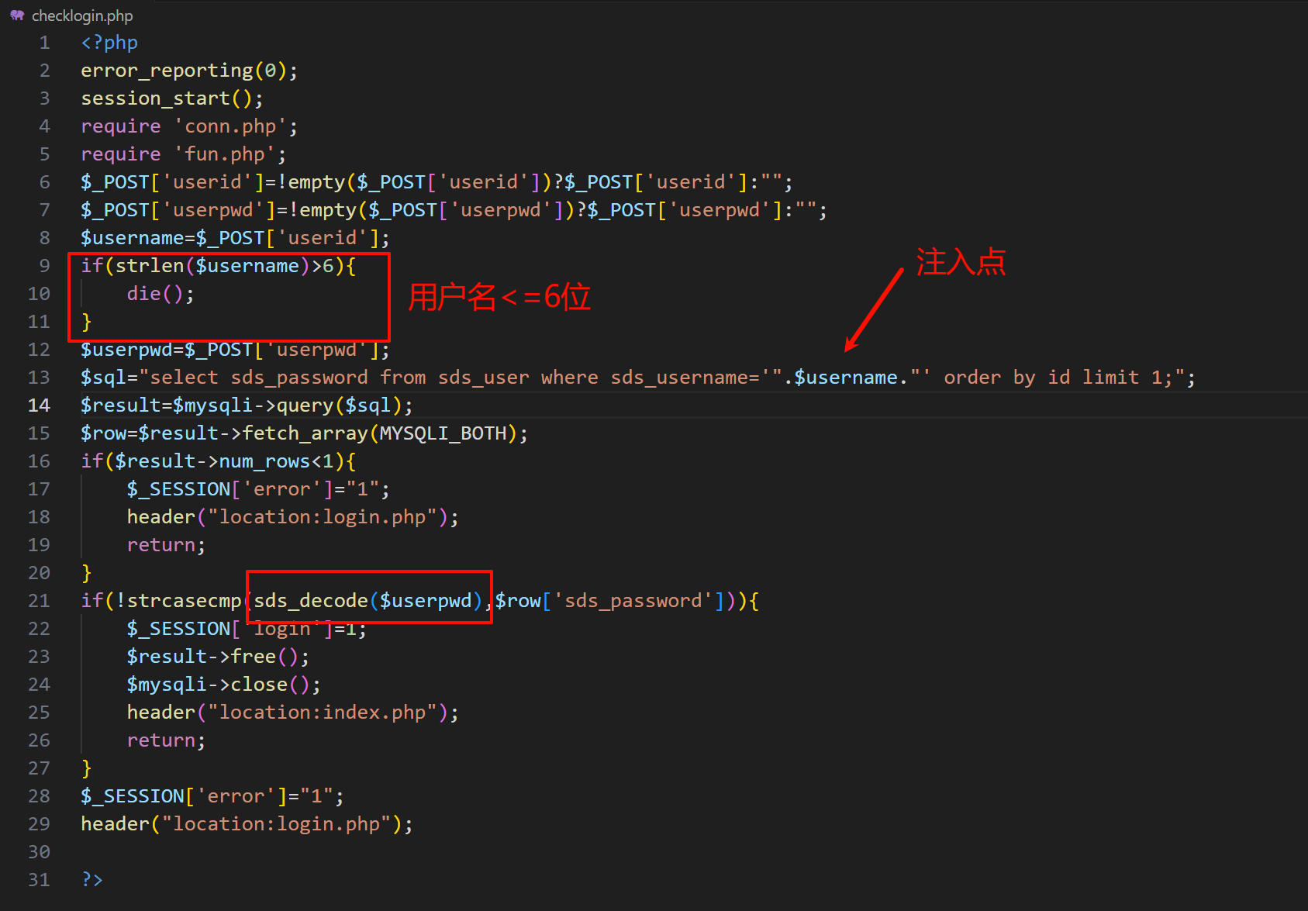Click the opening <?php tag
This screenshot has width=1308, height=911.
(109, 43)
